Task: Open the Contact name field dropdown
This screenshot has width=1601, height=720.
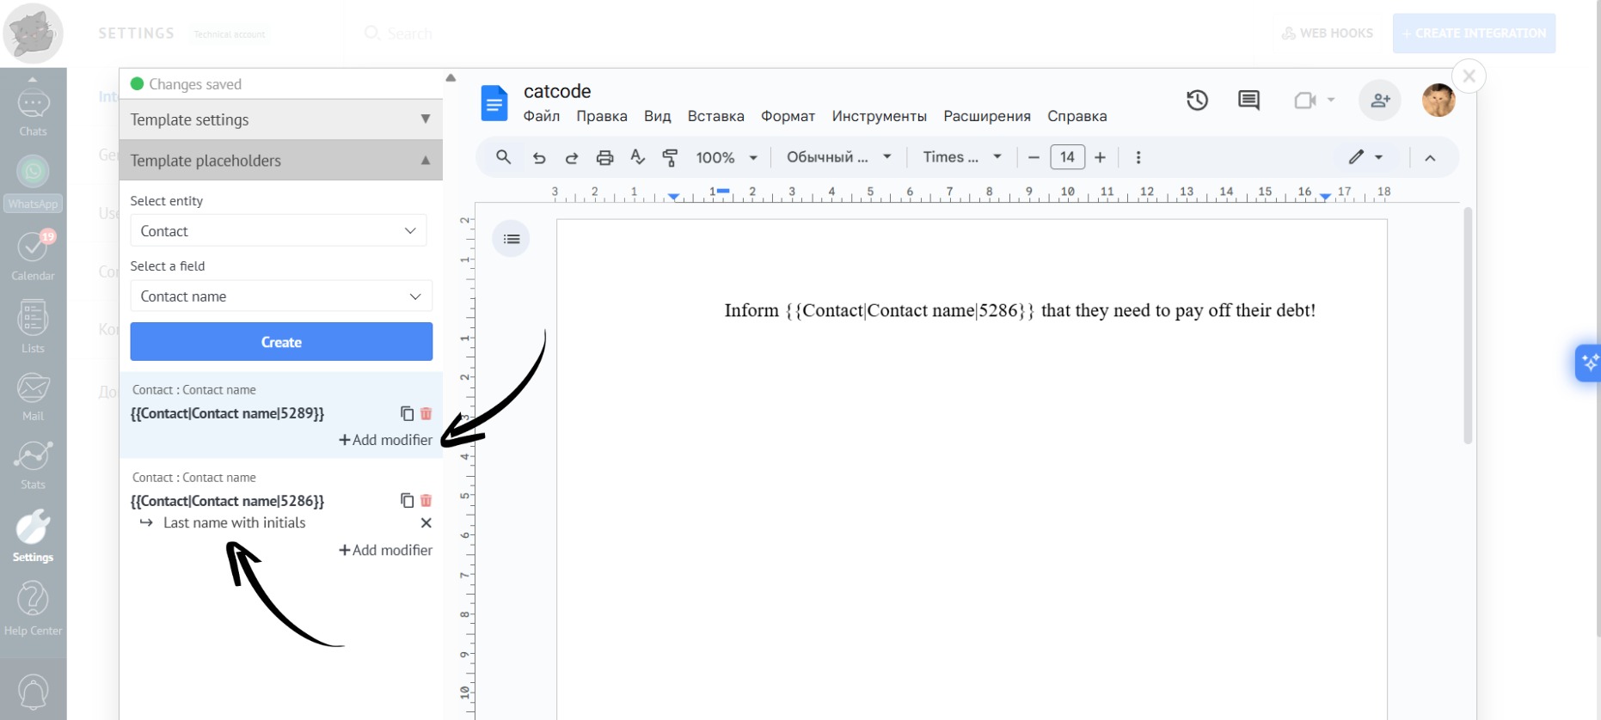Action: tap(280, 296)
